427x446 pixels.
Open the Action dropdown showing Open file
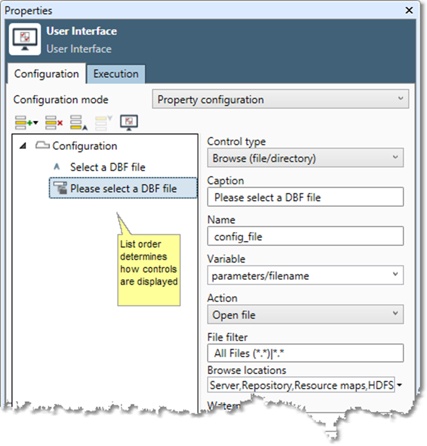point(305,314)
